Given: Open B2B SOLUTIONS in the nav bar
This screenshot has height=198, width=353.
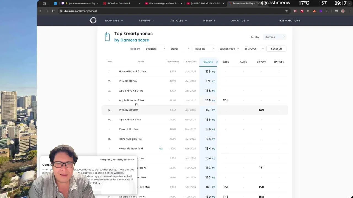Looking at the screenshot, I should [x=290, y=21].
